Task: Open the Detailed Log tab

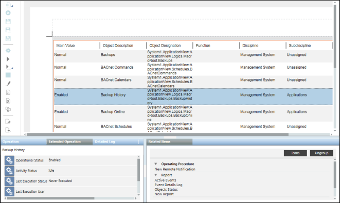Action: (x=105, y=141)
